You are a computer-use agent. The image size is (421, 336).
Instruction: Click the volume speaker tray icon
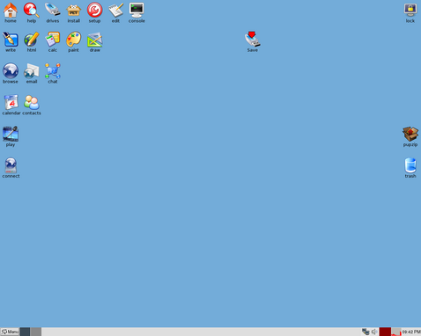point(374,332)
